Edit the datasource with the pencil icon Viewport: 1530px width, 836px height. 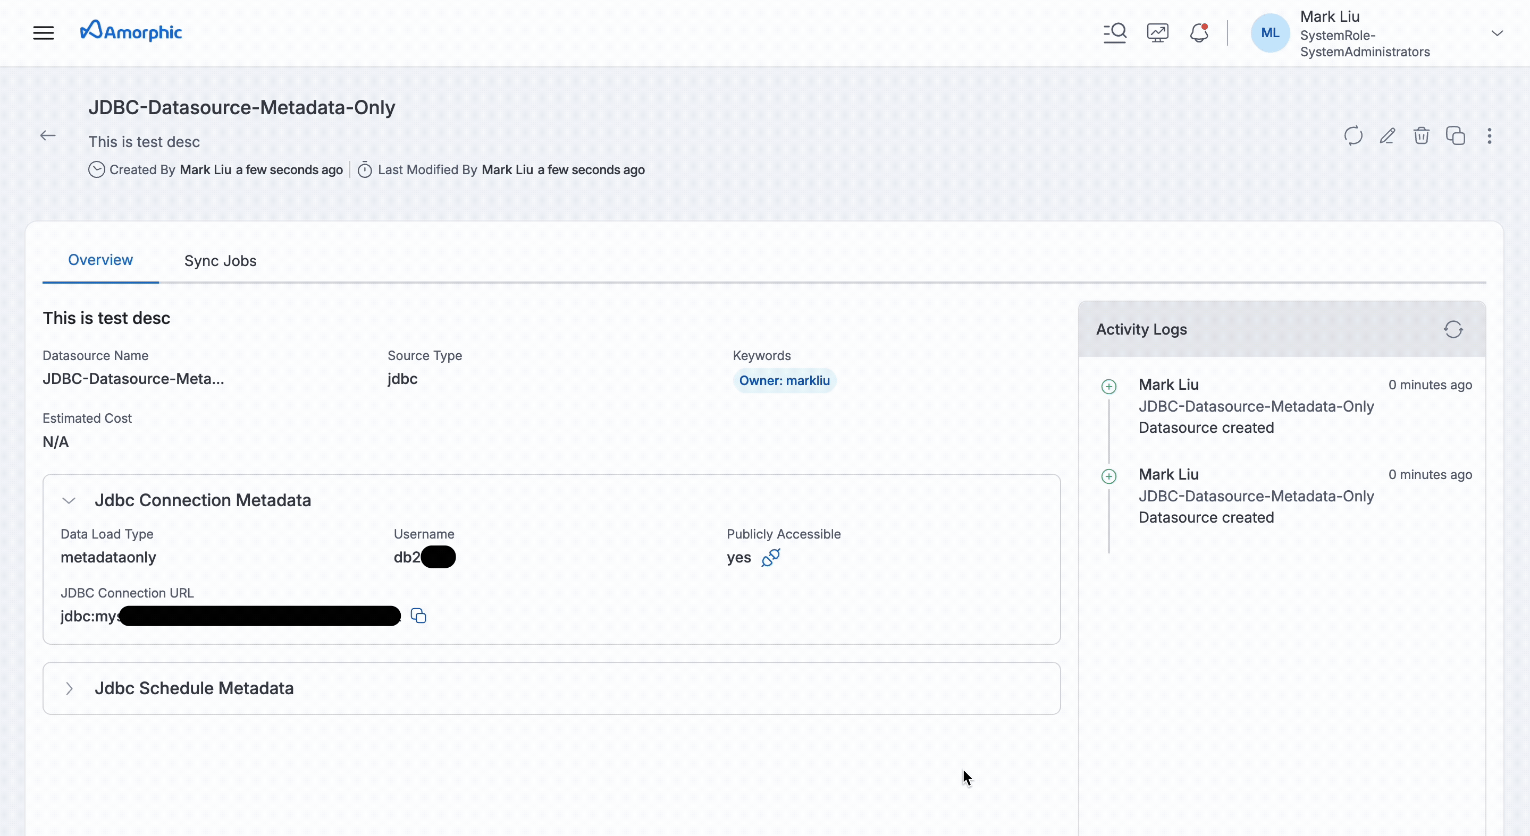coord(1387,136)
